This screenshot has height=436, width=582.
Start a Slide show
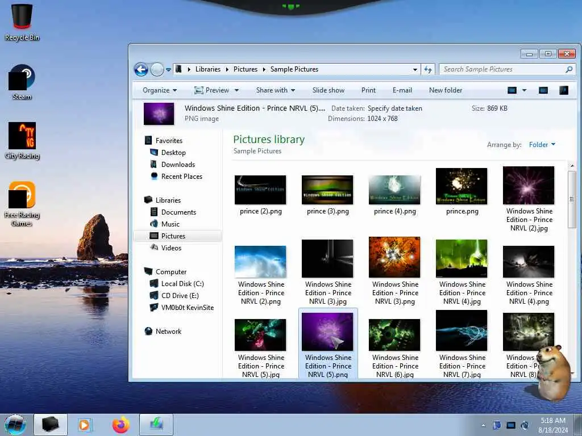click(x=328, y=90)
